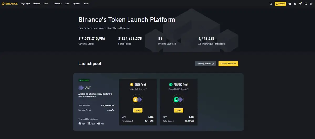This screenshot has width=315, height=139.
Task: Click the BNB coin icon in BNB Pool title
Action: point(132,85)
